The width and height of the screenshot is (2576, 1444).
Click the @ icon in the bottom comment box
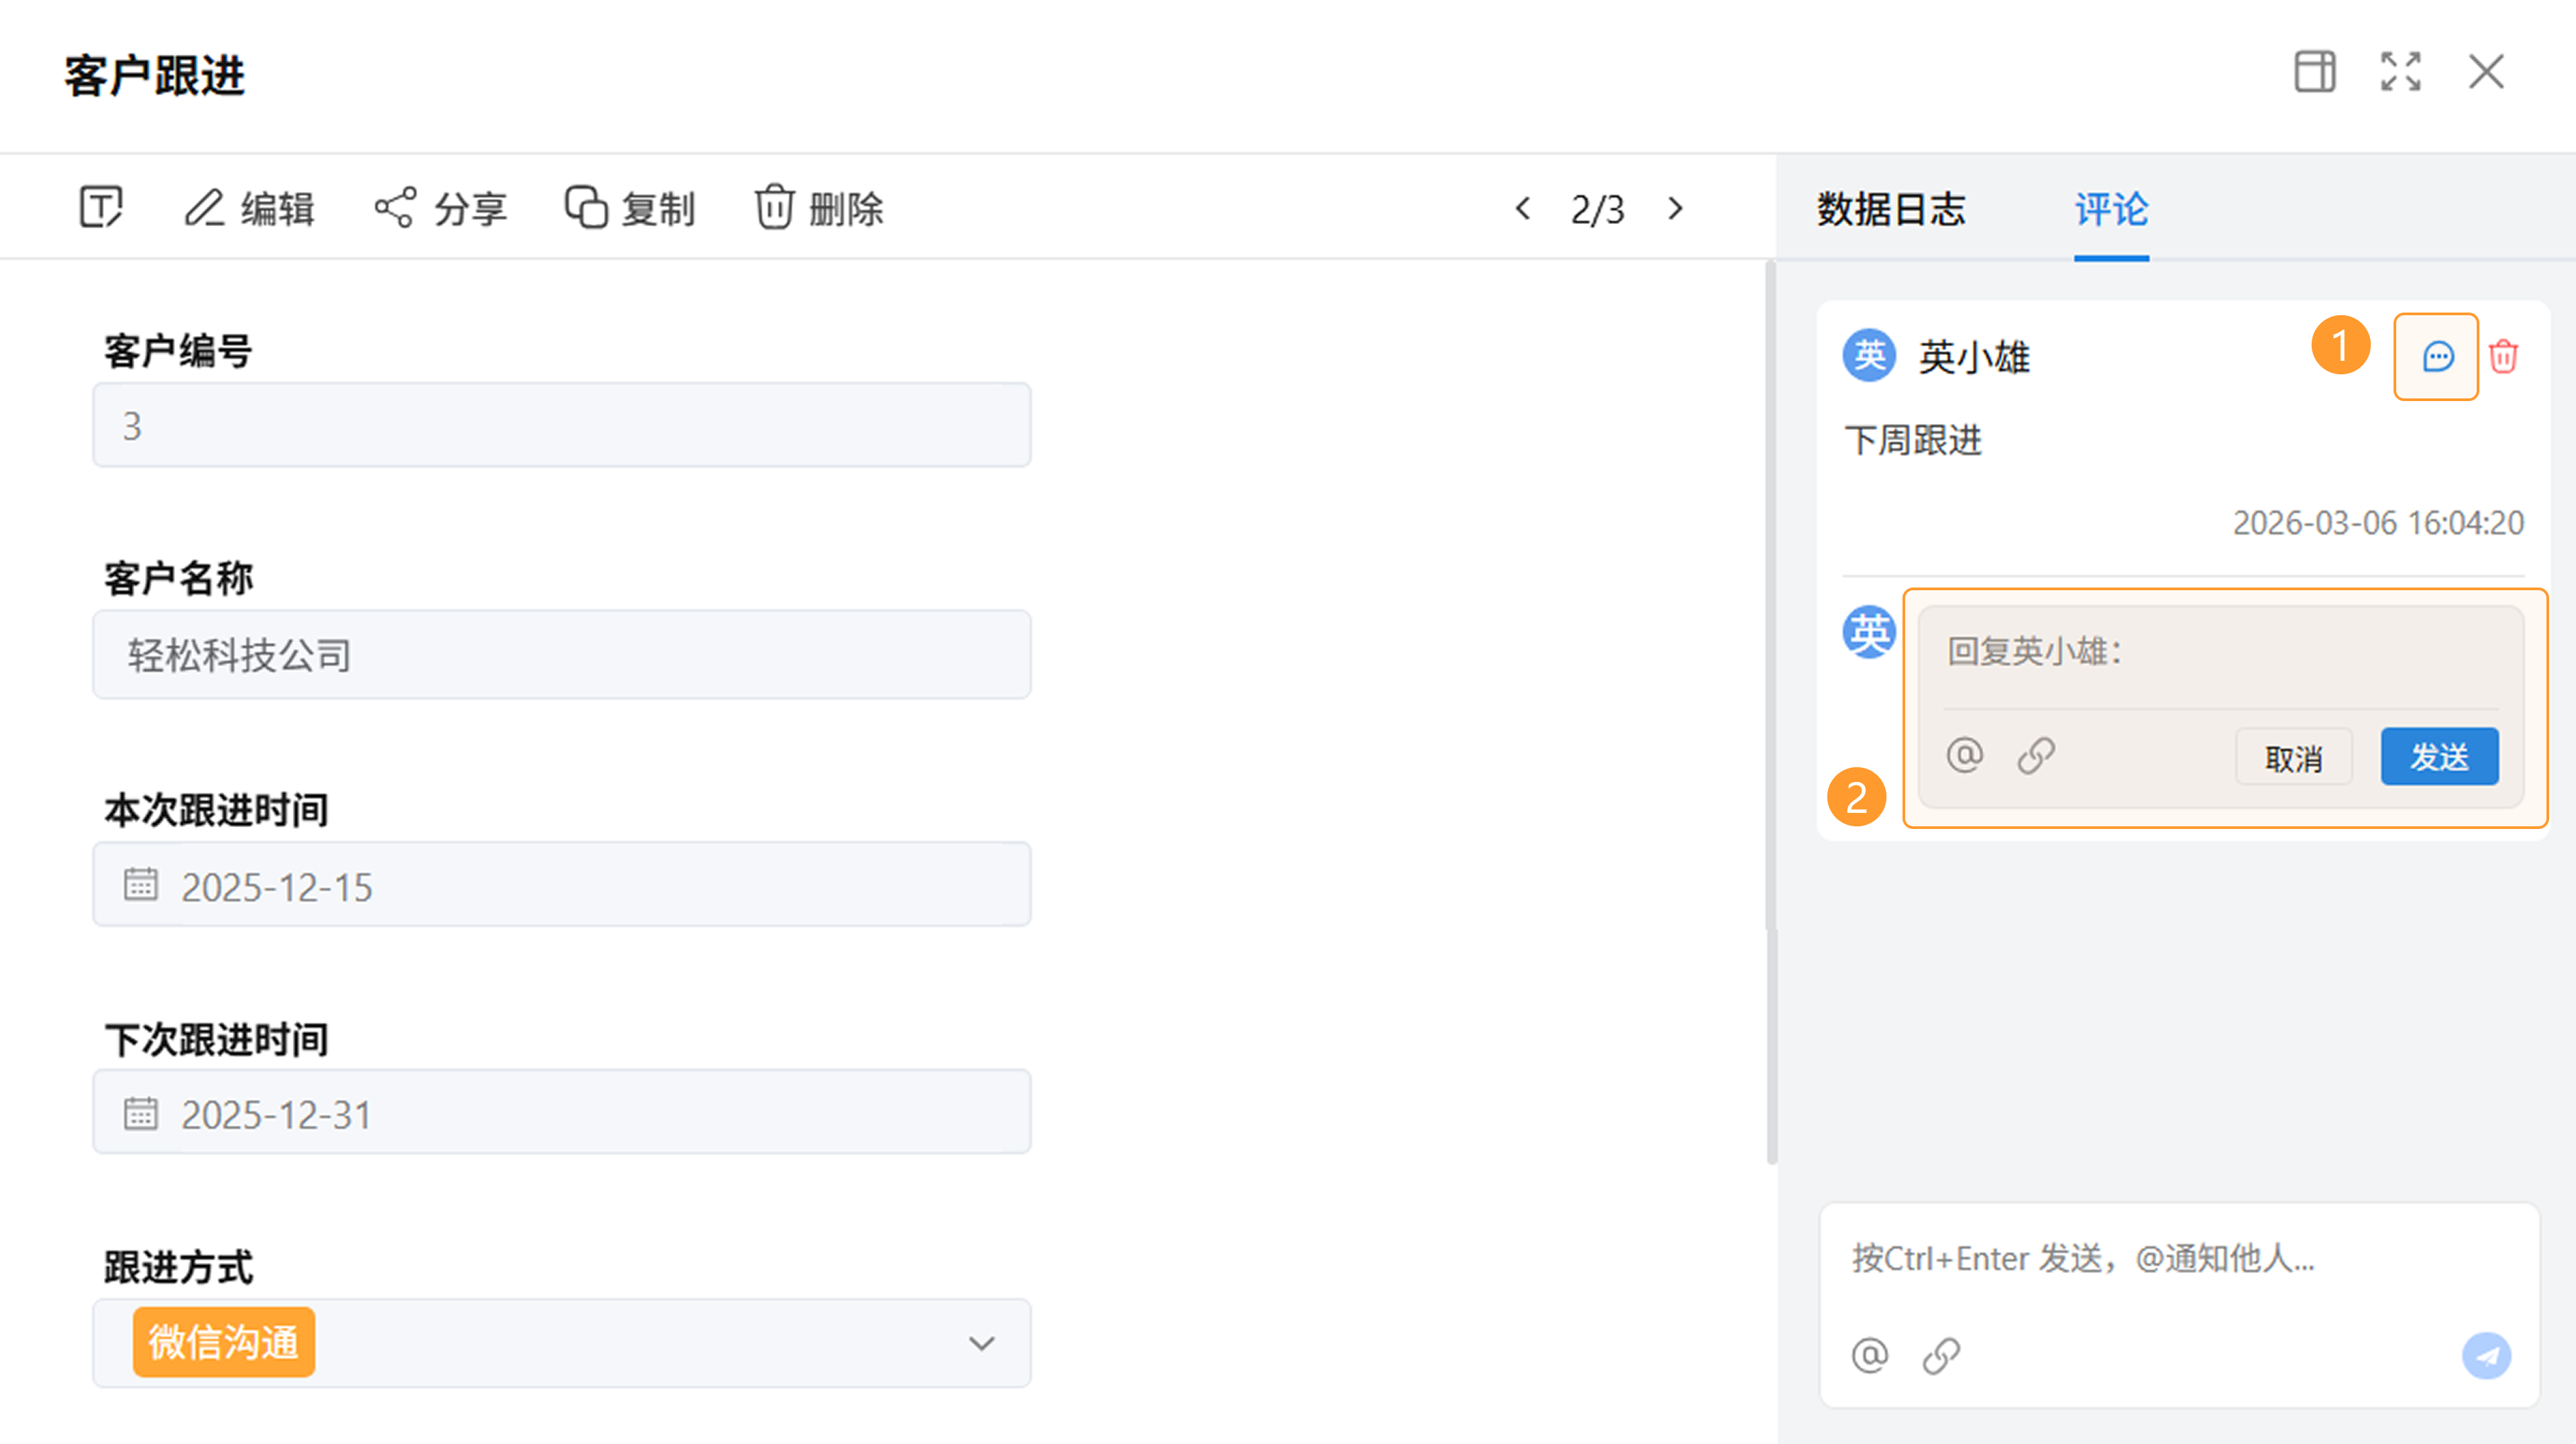tap(1870, 1356)
